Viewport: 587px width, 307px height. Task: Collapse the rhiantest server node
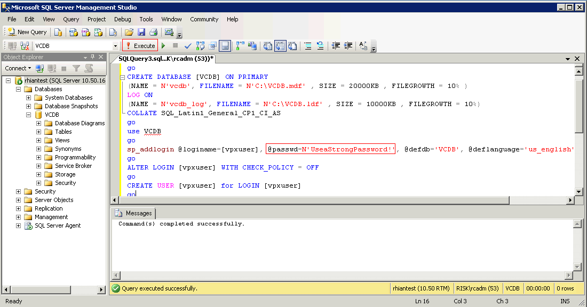(x=8, y=80)
